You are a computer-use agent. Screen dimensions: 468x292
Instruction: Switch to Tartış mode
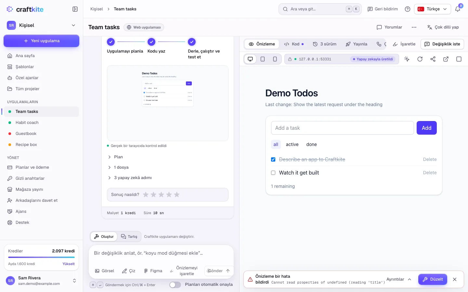(129, 237)
